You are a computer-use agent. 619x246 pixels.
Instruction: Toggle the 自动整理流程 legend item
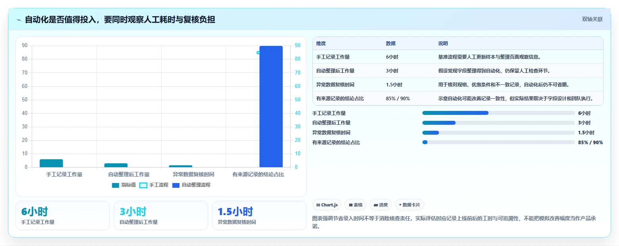point(192,185)
